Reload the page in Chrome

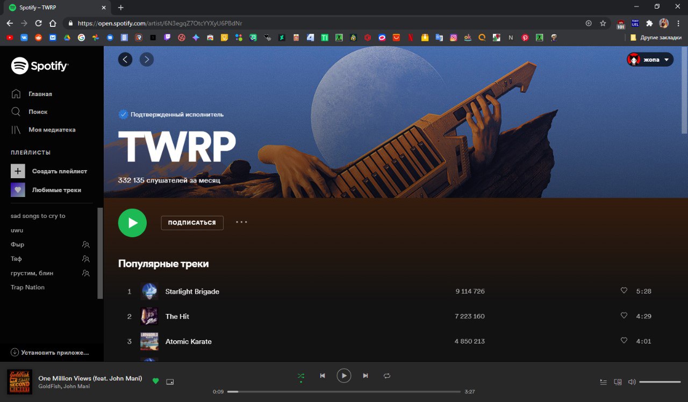[38, 23]
